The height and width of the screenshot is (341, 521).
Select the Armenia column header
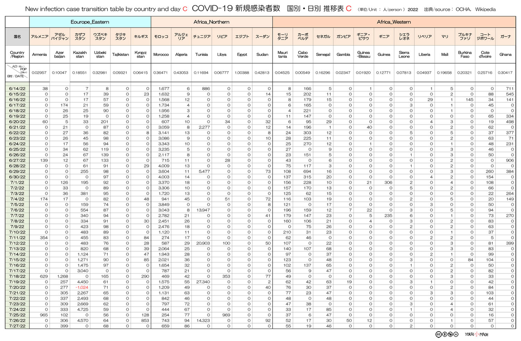(40, 55)
